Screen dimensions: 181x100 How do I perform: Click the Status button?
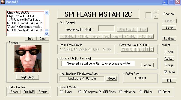coord(43,92)
